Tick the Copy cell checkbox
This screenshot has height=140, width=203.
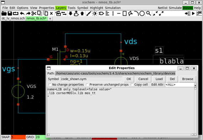pos(132,84)
